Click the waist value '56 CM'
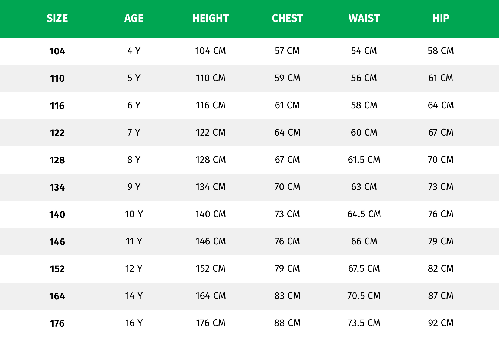499x337 pixels. [x=364, y=78]
